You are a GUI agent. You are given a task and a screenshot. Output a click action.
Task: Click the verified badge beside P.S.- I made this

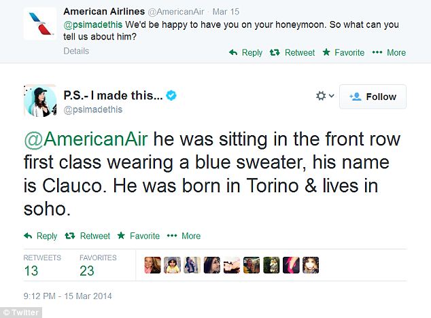click(x=172, y=96)
